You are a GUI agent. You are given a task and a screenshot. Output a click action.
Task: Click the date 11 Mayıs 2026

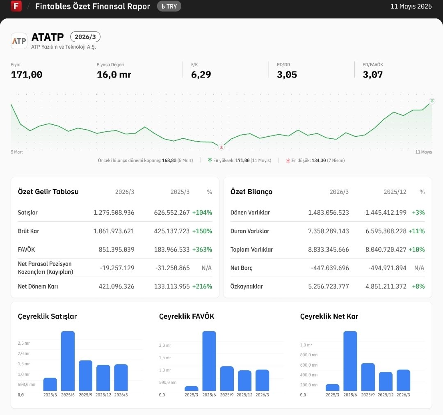coord(411,6)
